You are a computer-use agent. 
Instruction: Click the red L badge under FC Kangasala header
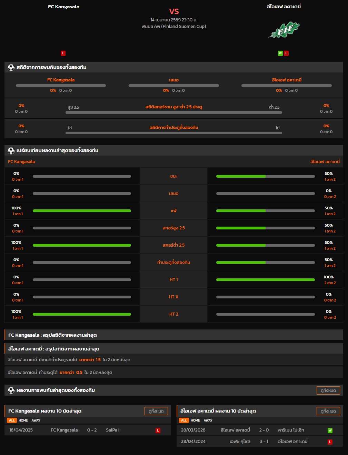pyautogui.click(x=63, y=53)
